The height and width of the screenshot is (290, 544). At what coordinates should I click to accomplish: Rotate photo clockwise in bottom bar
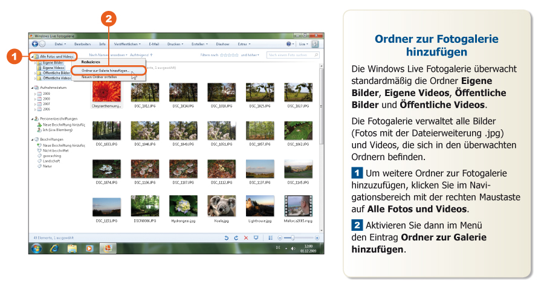pos(235,237)
